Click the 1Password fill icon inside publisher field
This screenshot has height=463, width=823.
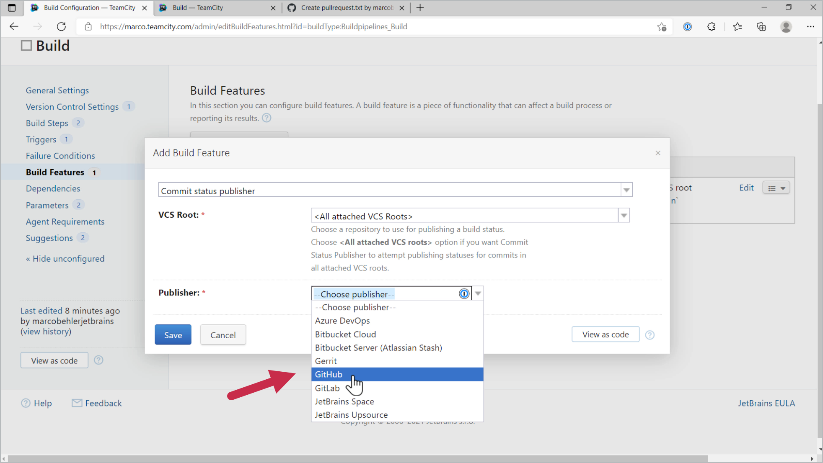click(x=464, y=293)
